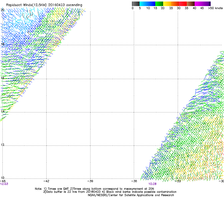Click the latitude label '16'
224x197 pixels.
tap(2, 78)
